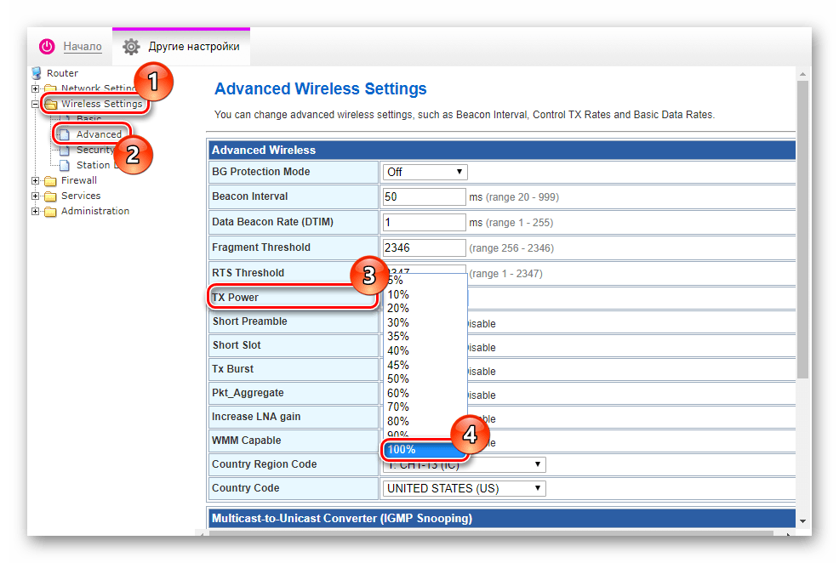Choose 35% in TX Power list
839x563 pixels.
pyautogui.click(x=425, y=337)
